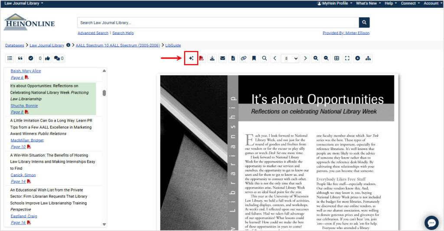Zoom in on the document page
This screenshot has height=231, width=444.
316,58
